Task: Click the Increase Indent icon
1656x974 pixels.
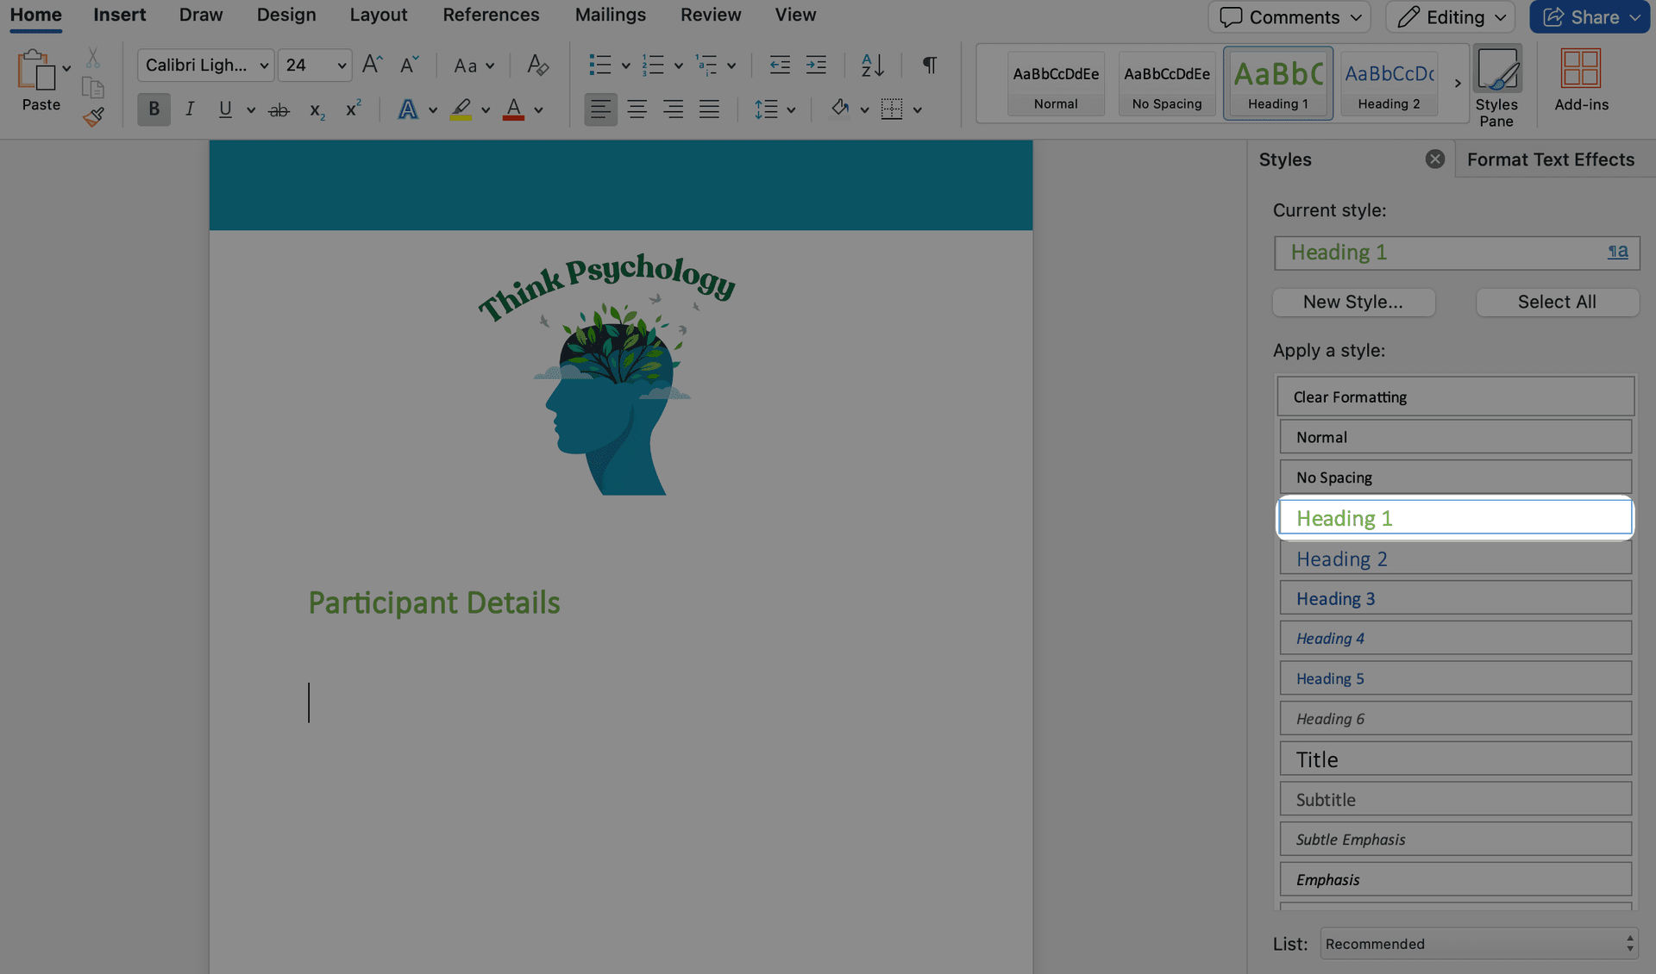Action: [815, 66]
